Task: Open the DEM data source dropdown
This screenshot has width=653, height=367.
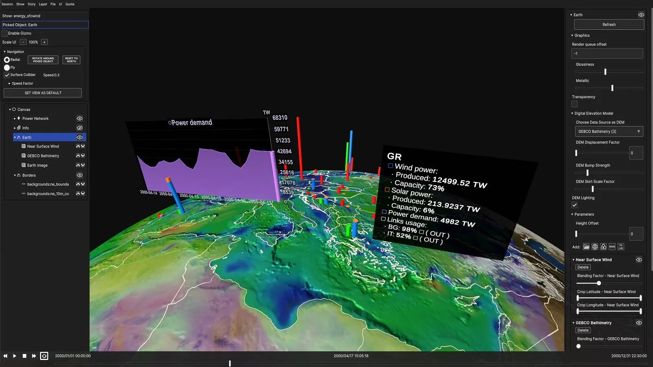Action: (609, 131)
